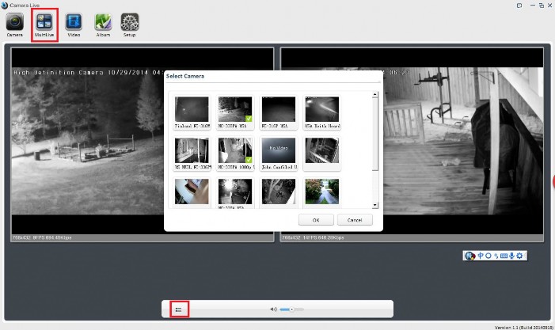Click the input method settings gear
This screenshot has width=555, height=330.
[x=520, y=256]
